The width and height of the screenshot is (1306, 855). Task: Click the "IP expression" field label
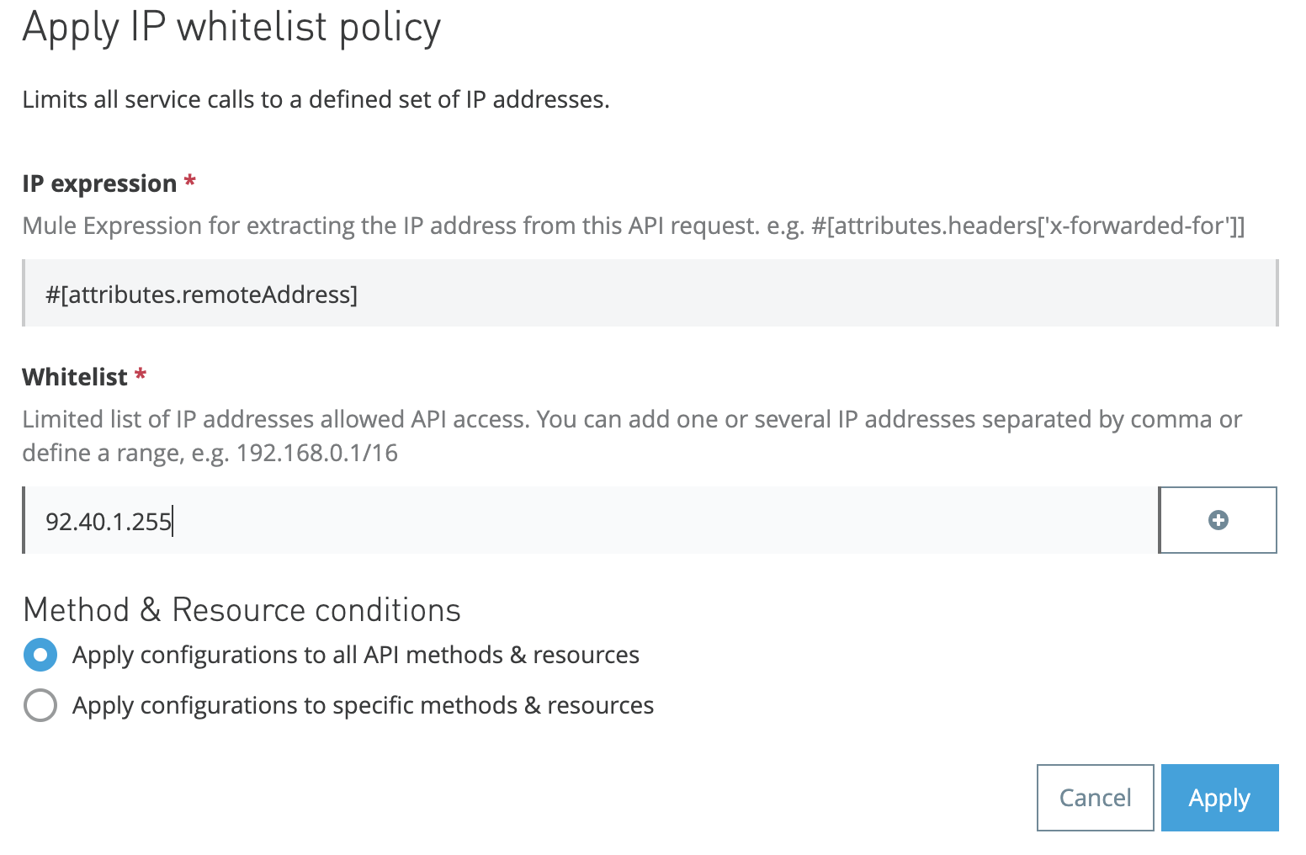click(x=99, y=183)
